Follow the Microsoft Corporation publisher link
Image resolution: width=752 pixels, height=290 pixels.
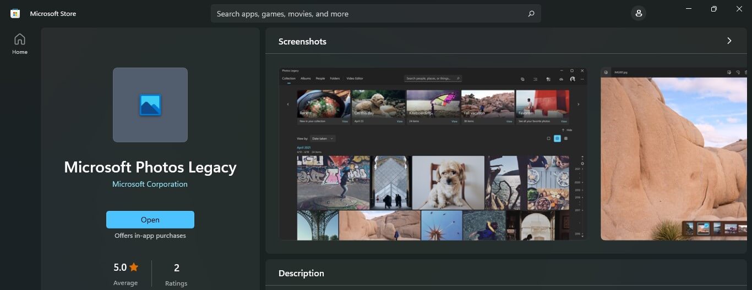[x=150, y=184]
